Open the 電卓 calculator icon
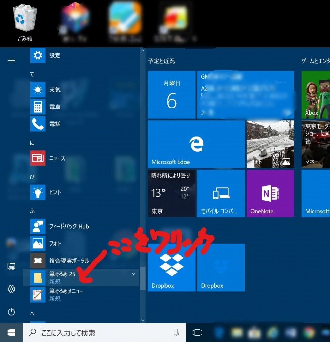The height and width of the screenshot is (342, 330). (38, 107)
